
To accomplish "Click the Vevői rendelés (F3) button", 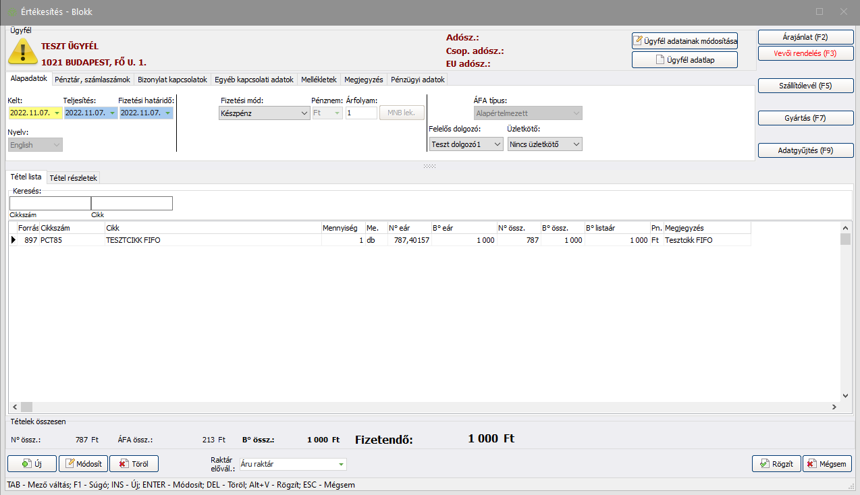I will click(x=805, y=53).
